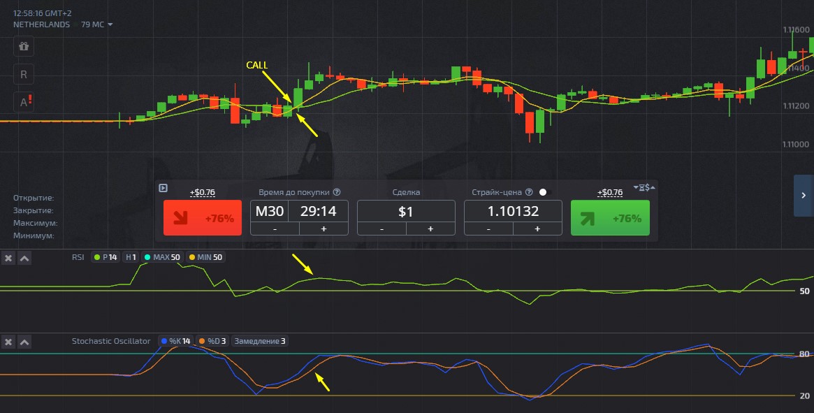Click the small play icon above red button
814x413 pixels.
click(x=163, y=187)
